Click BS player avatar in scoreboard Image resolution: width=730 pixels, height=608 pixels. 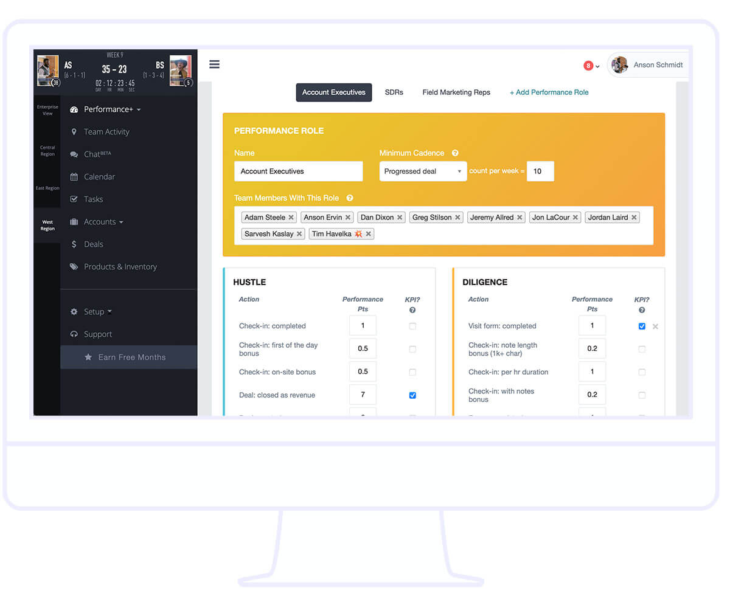181,71
